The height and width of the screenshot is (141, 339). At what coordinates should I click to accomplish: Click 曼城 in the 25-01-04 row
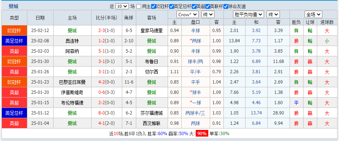(72, 123)
